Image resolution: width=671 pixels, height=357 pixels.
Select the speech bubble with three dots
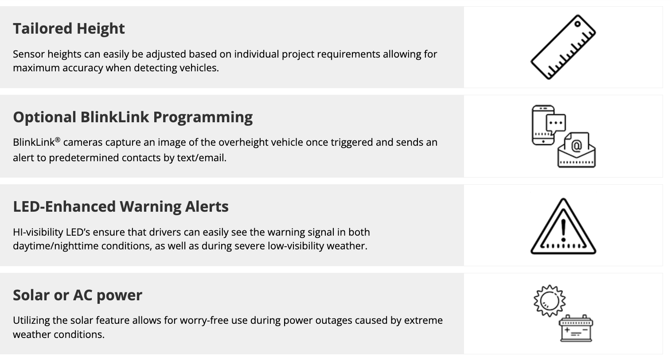point(556,123)
